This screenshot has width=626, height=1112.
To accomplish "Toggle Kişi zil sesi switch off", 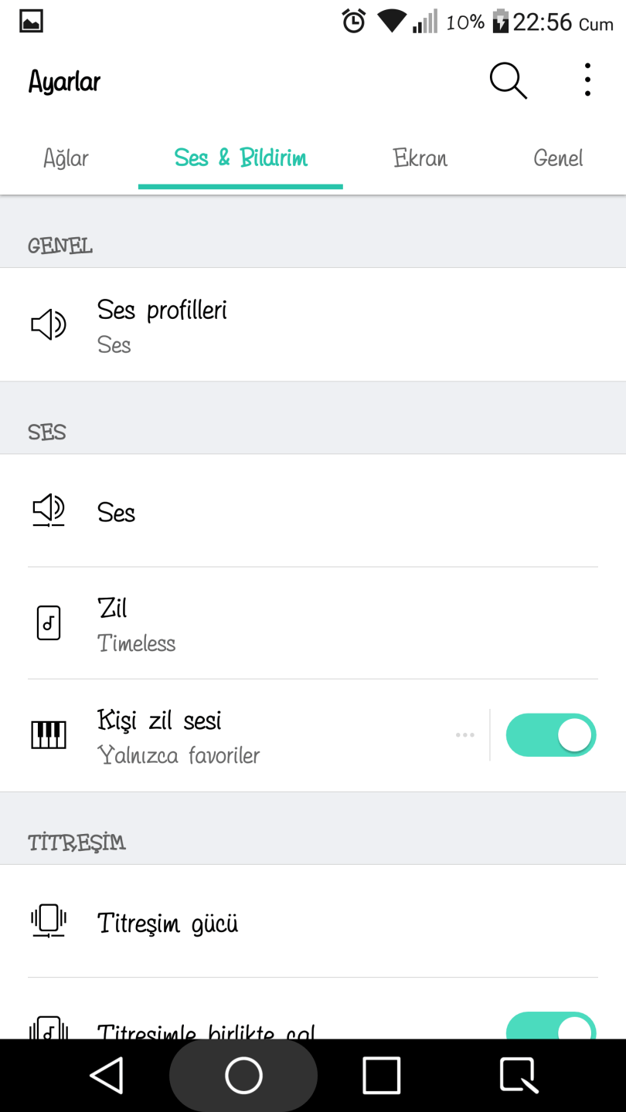I will coord(550,735).
